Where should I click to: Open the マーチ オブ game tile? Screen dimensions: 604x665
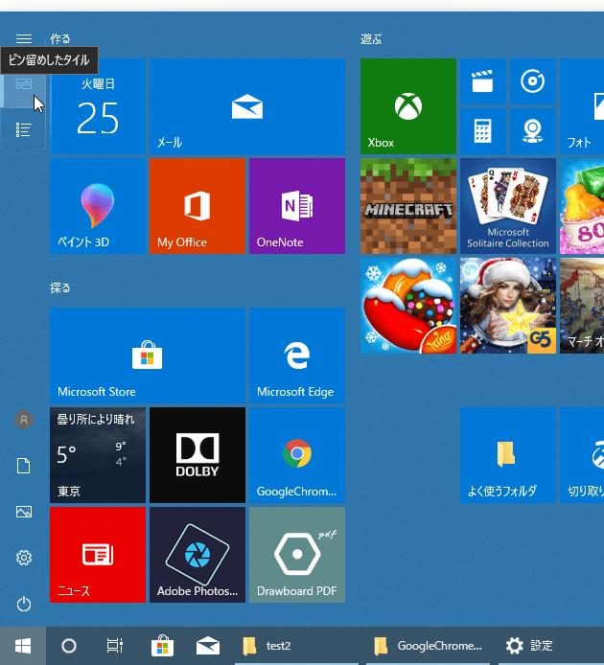582,306
